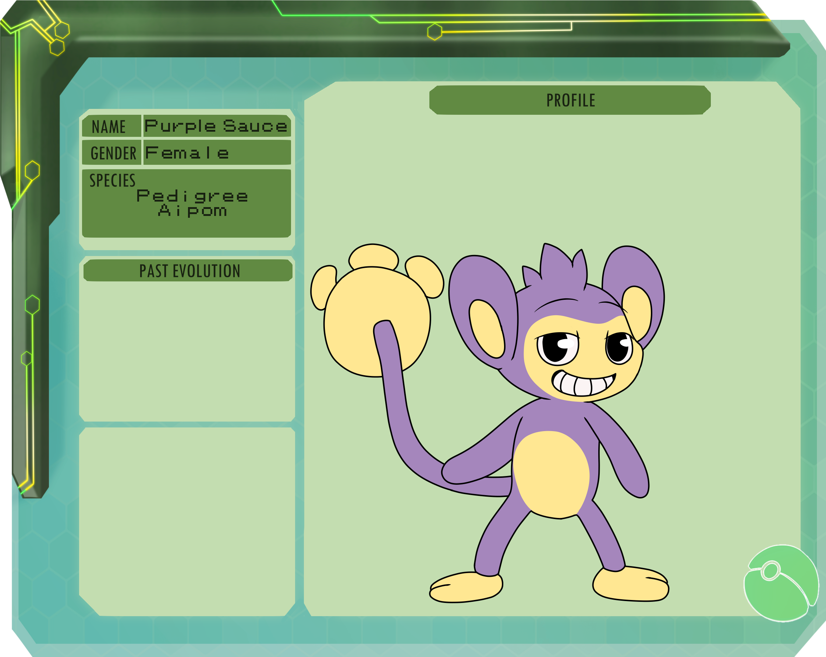Screen dimensions: 826x657
Task: Click the 'Aipom' species text
Action: pyautogui.click(x=193, y=211)
